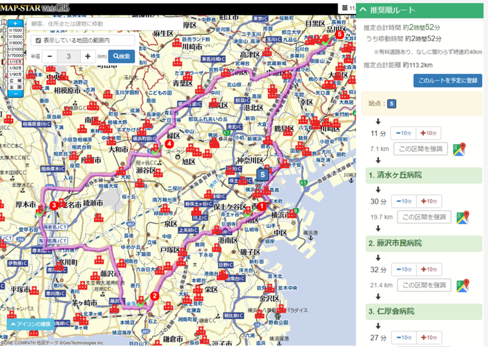The height and width of the screenshot is (347, 488).
Task: Click the green checkmark beside marker 2
Action: 142,301
